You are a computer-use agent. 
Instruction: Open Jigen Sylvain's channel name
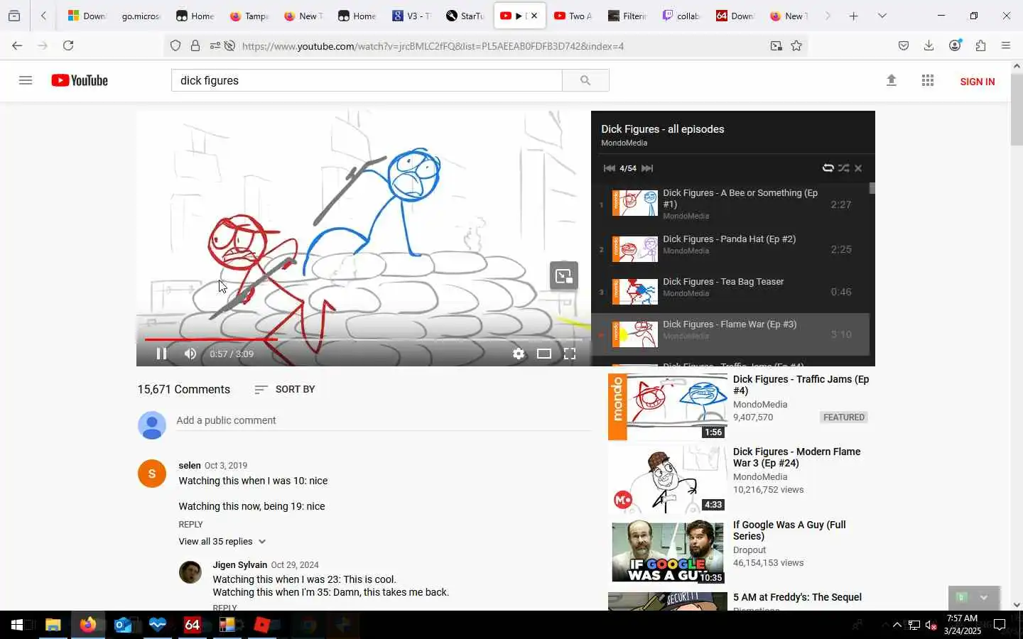click(x=240, y=564)
